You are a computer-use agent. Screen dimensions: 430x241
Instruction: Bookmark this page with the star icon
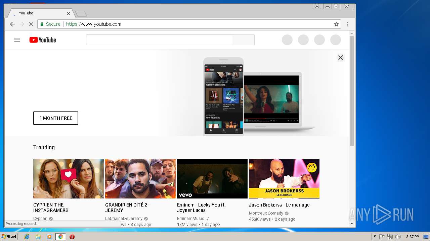click(x=336, y=24)
